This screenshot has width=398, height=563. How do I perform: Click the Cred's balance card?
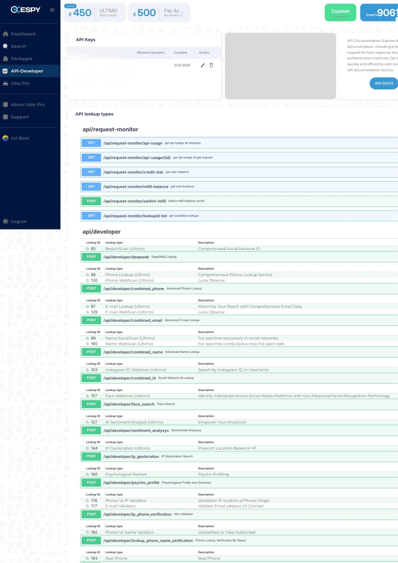[379, 13]
